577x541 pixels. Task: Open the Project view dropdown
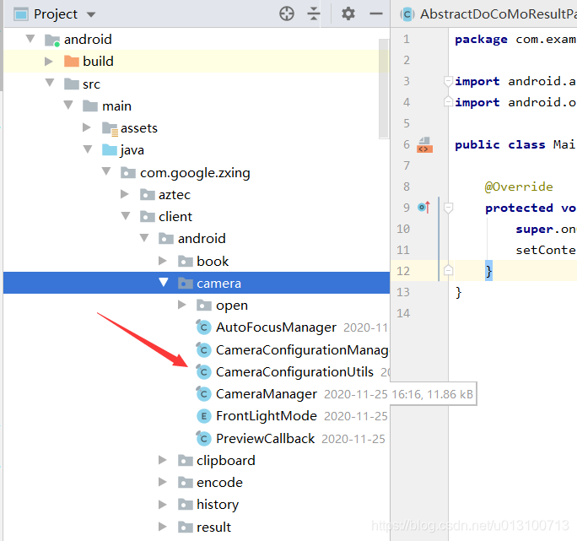coord(91,14)
